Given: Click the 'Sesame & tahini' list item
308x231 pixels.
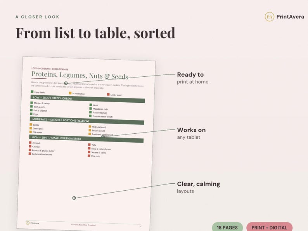Looking at the screenshot, I should [97, 152].
